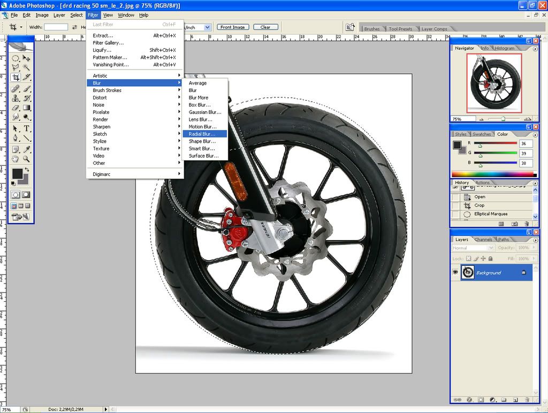Toggle Lock all in Layers panel

click(490, 258)
